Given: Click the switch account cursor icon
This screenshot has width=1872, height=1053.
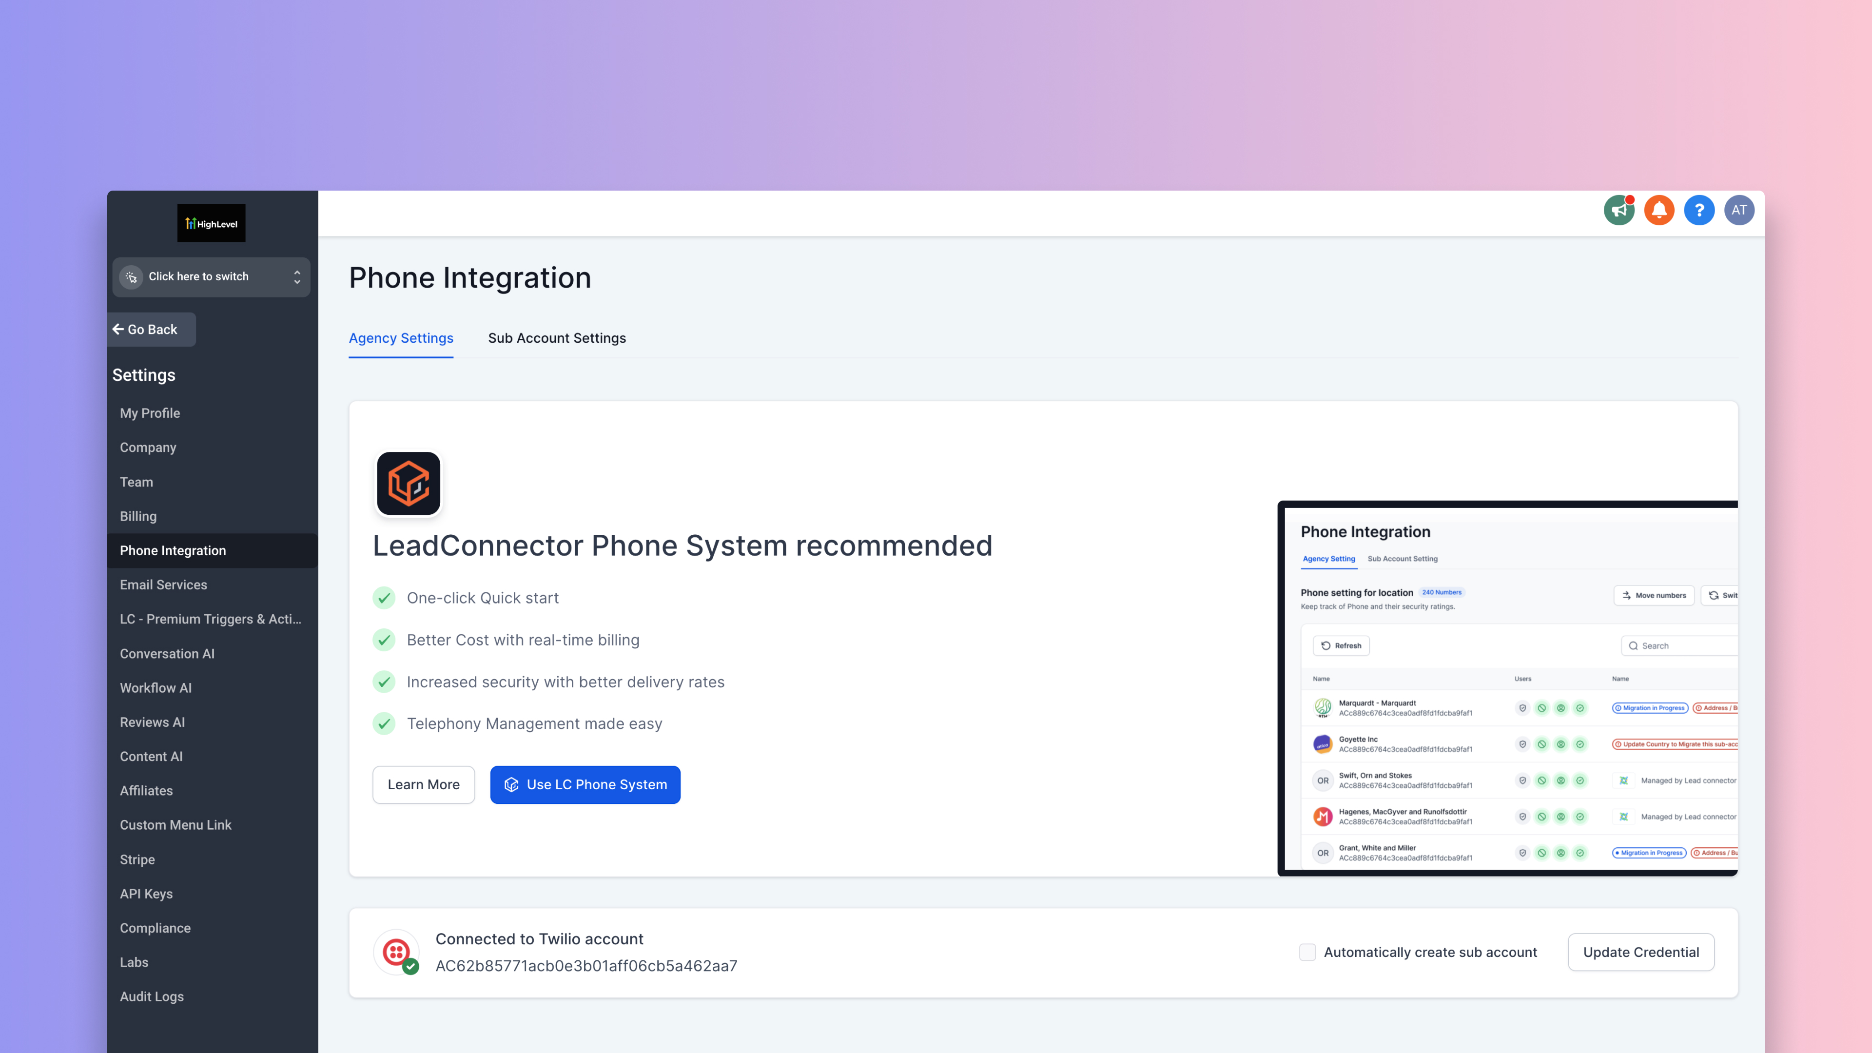Looking at the screenshot, I should click(x=131, y=277).
